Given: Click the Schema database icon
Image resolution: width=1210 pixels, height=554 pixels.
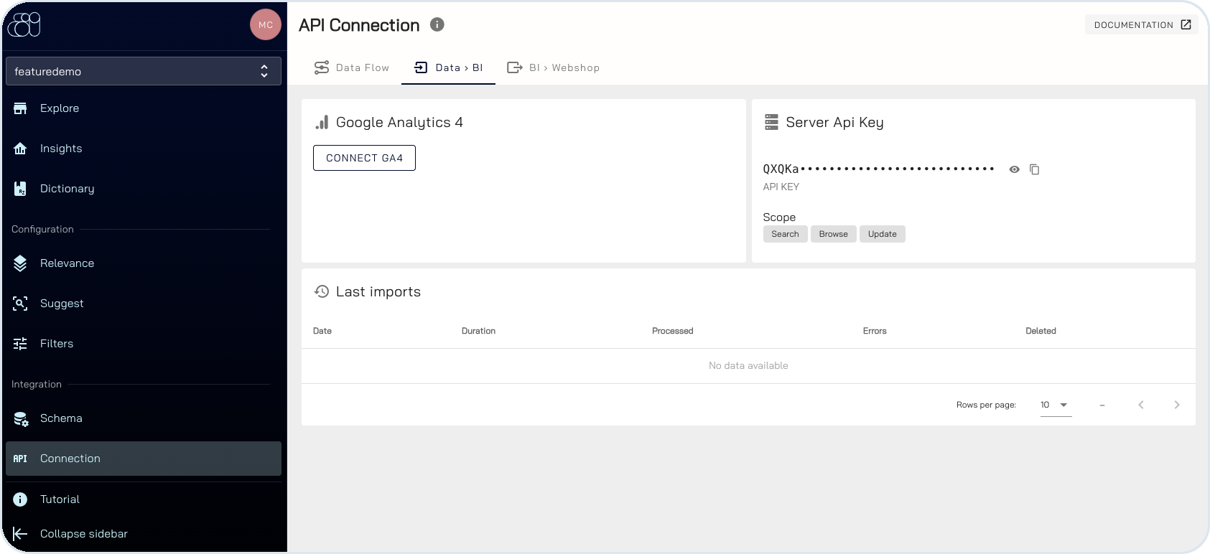Looking at the screenshot, I should click(x=21, y=419).
